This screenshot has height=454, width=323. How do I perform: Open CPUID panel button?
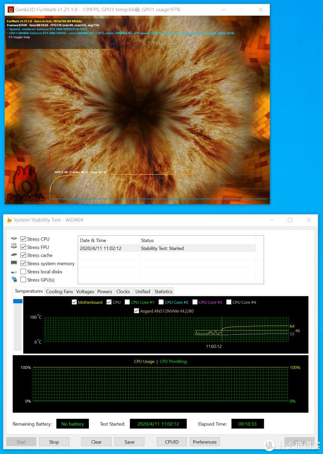click(x=171, y=442)
